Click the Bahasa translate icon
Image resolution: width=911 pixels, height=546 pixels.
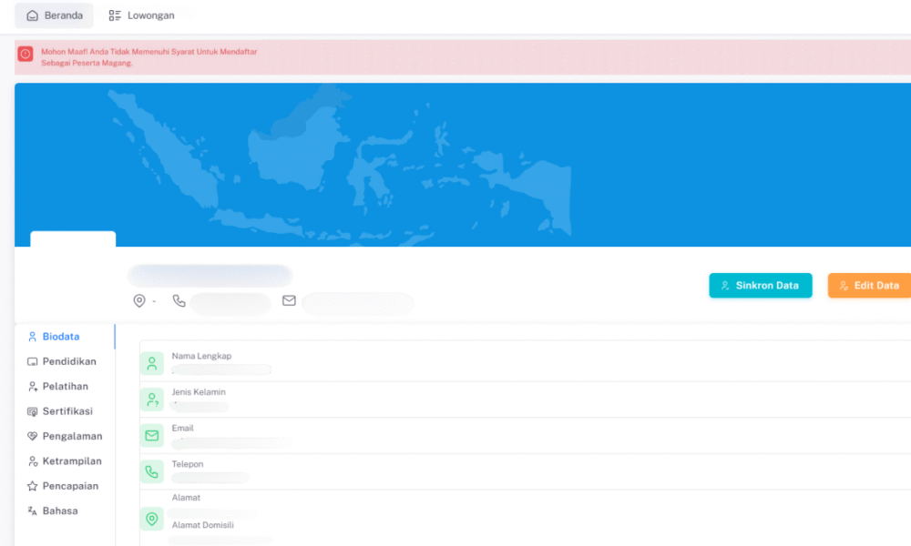[x=33, y=511]
